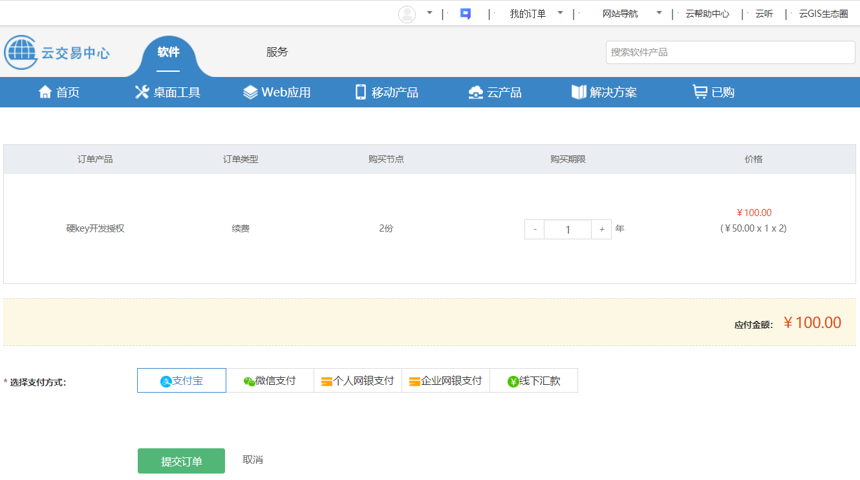Click the user avatar icon
860x480 pixels.
(407, 14)
